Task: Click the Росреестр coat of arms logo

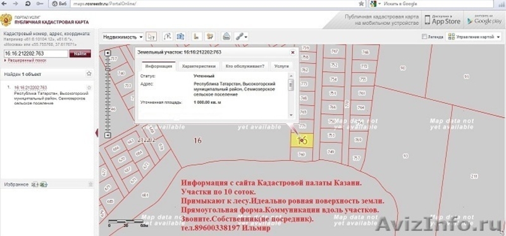Action: [x=6, y=20]
